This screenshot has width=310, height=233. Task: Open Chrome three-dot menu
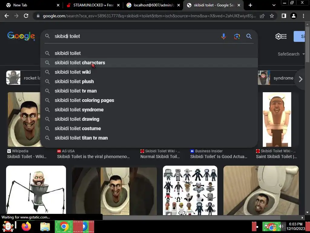pyautogui.click(x=303, y=16)
